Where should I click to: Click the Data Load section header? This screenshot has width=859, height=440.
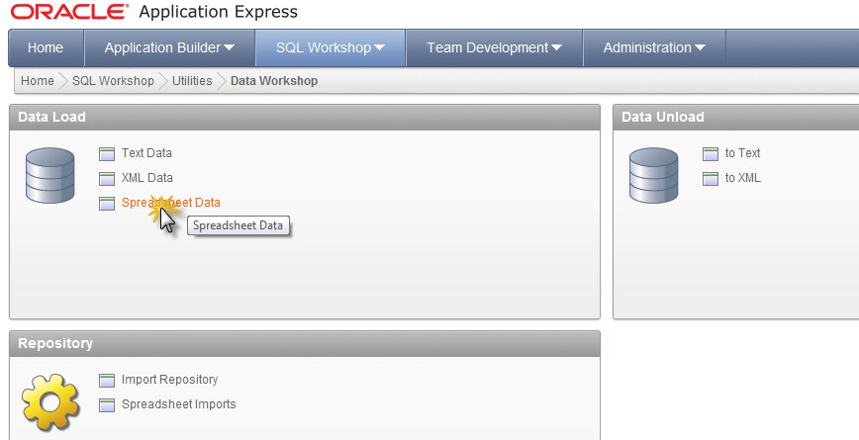click(x=305, y=117)
